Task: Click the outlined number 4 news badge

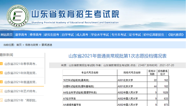Action: click(1, 91)
